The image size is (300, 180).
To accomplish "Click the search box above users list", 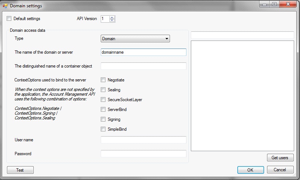I will click(242, 35).
